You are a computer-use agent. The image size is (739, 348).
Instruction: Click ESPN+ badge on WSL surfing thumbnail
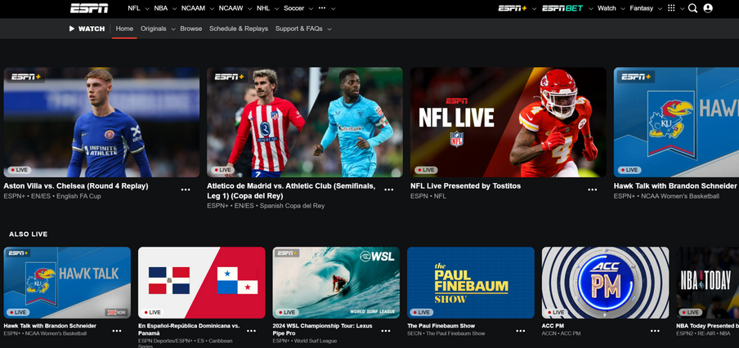click(x=287, y=253)
